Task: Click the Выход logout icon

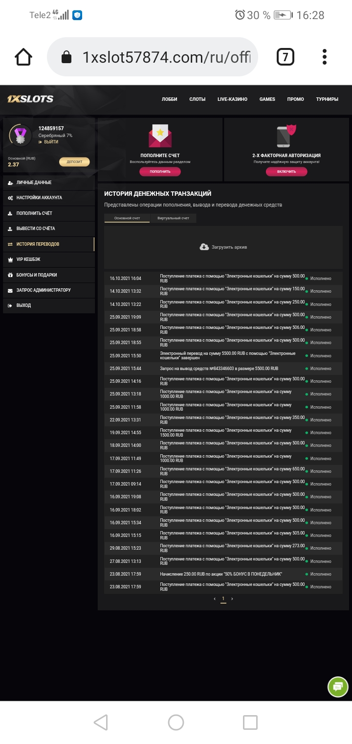Action: [x=11, y=305]
